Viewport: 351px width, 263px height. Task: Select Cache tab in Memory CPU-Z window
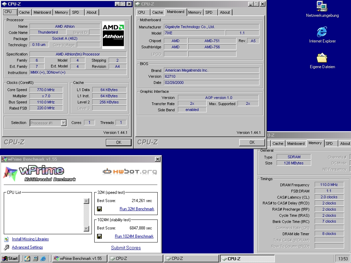click(278, 143)
